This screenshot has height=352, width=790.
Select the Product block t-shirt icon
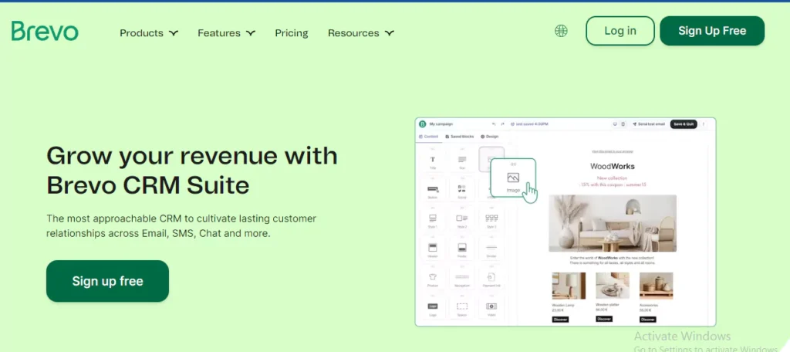432,278
